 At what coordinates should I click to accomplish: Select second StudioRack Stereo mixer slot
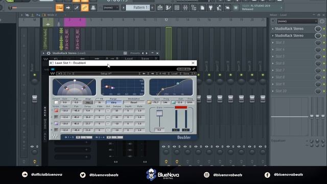[289, 35]
